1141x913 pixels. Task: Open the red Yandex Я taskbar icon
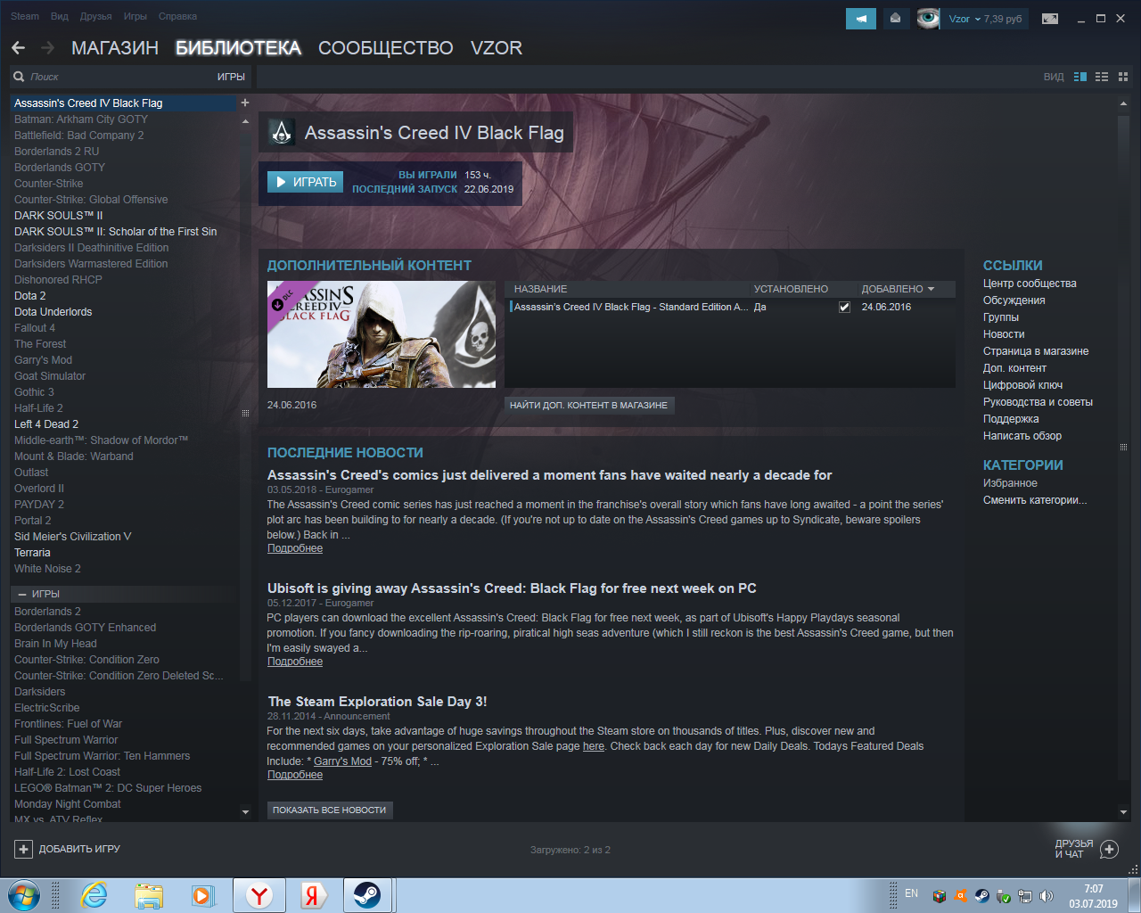[x=312, y=895]
